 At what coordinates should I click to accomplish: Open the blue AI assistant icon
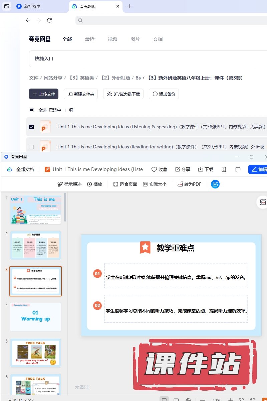point(215,184)
